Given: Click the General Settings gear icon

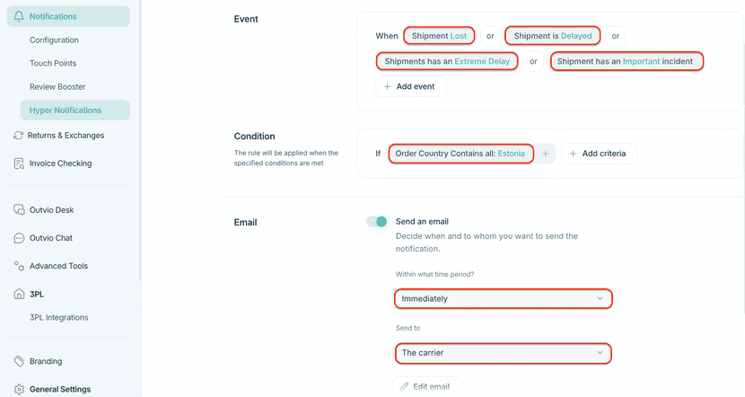Looking at the screenshot, I should tap(19, 389).
